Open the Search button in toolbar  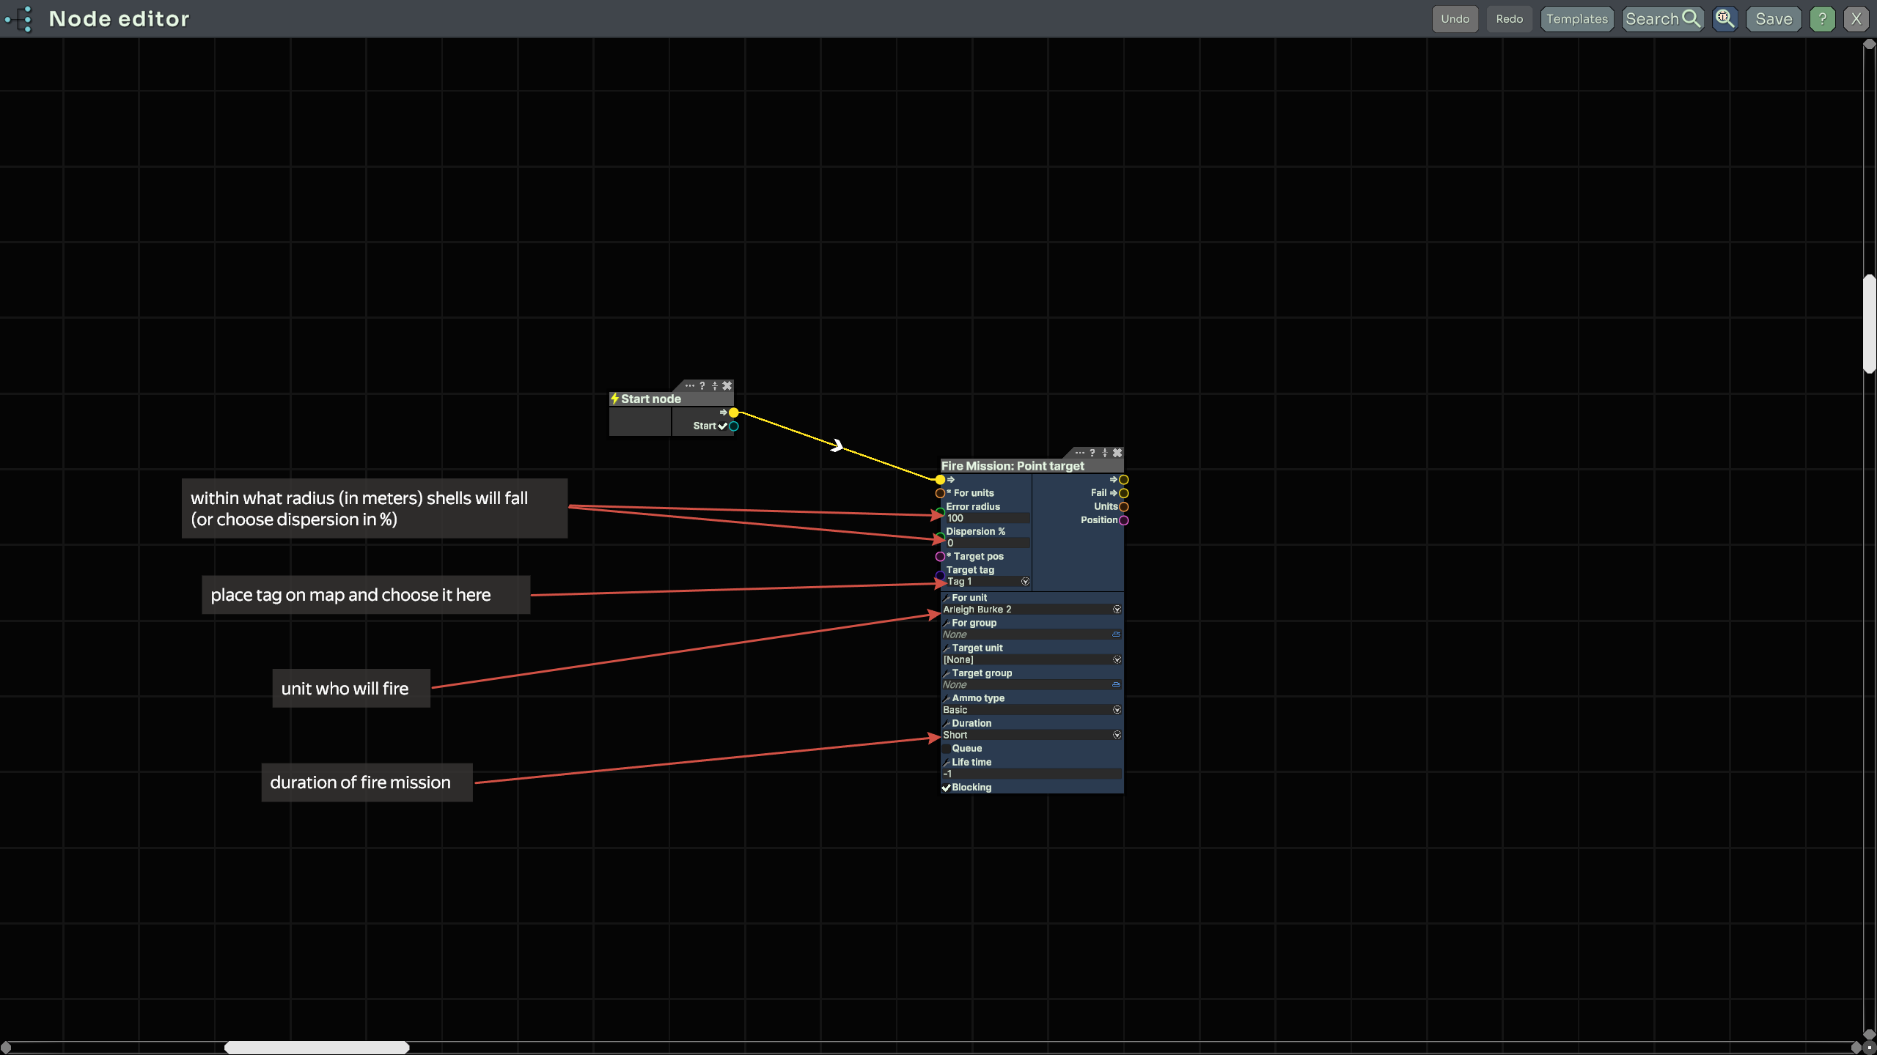coord(1661,19)
